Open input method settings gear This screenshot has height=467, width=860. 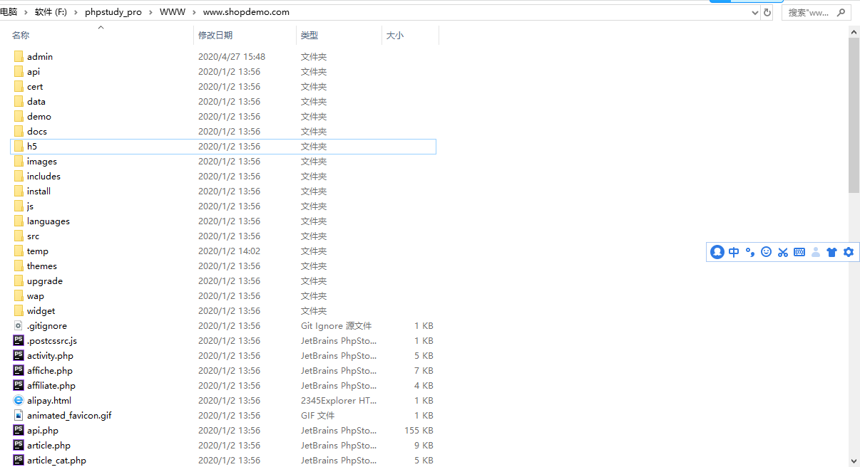[848, 251]
